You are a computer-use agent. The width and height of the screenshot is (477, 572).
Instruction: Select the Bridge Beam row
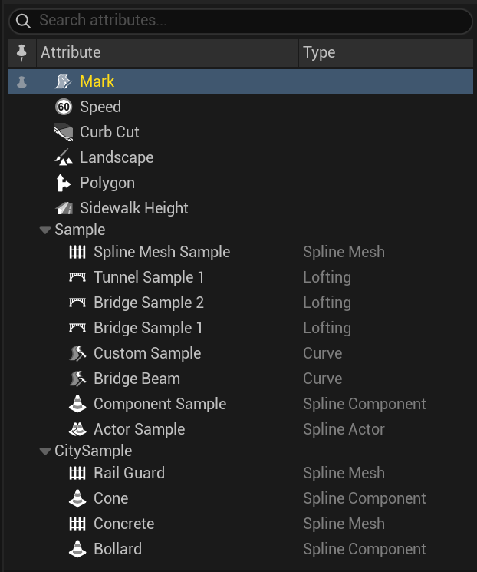coord(241,379)
